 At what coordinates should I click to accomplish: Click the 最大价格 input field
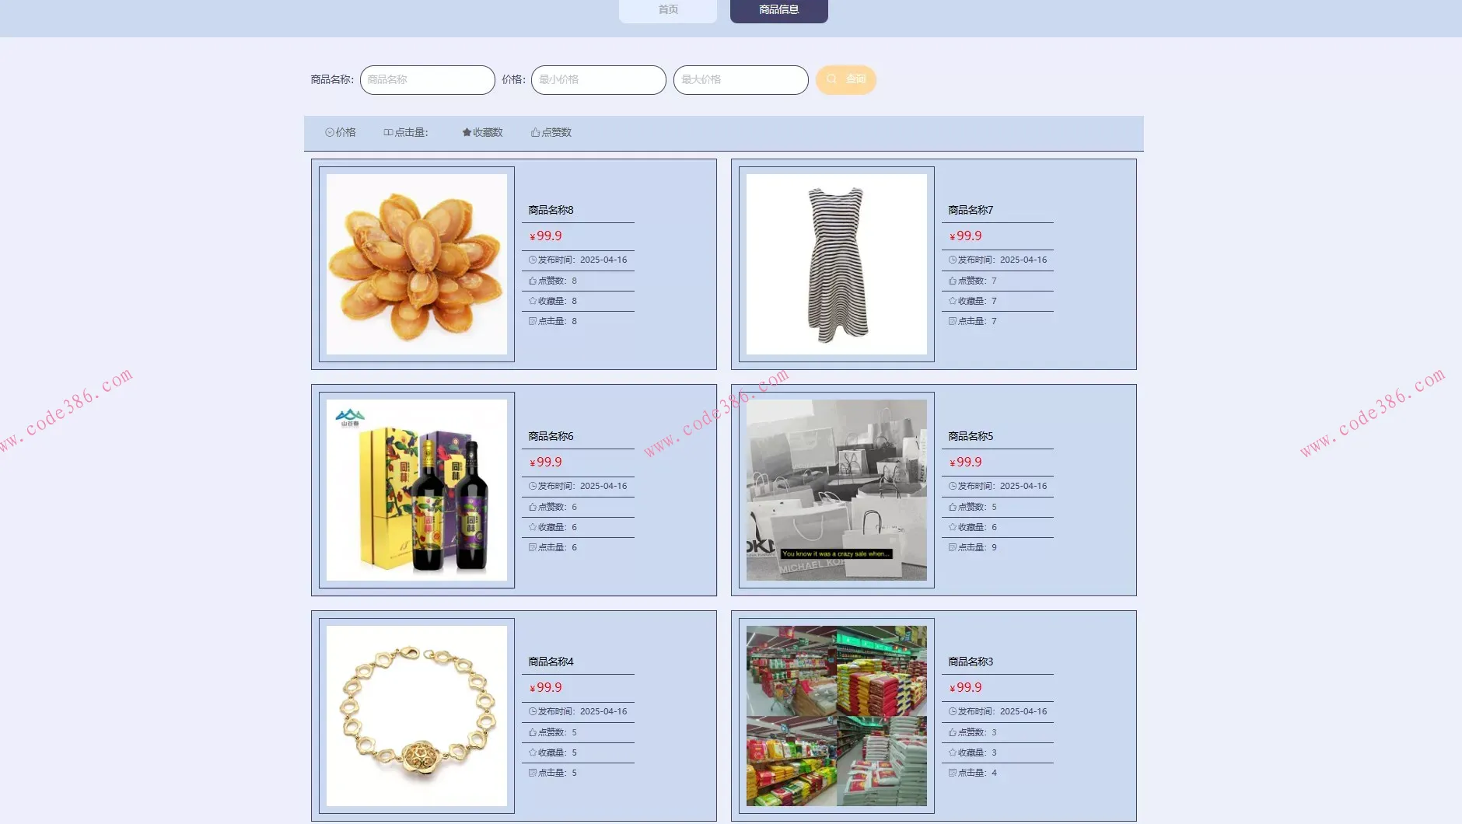(x=740, y=80)
